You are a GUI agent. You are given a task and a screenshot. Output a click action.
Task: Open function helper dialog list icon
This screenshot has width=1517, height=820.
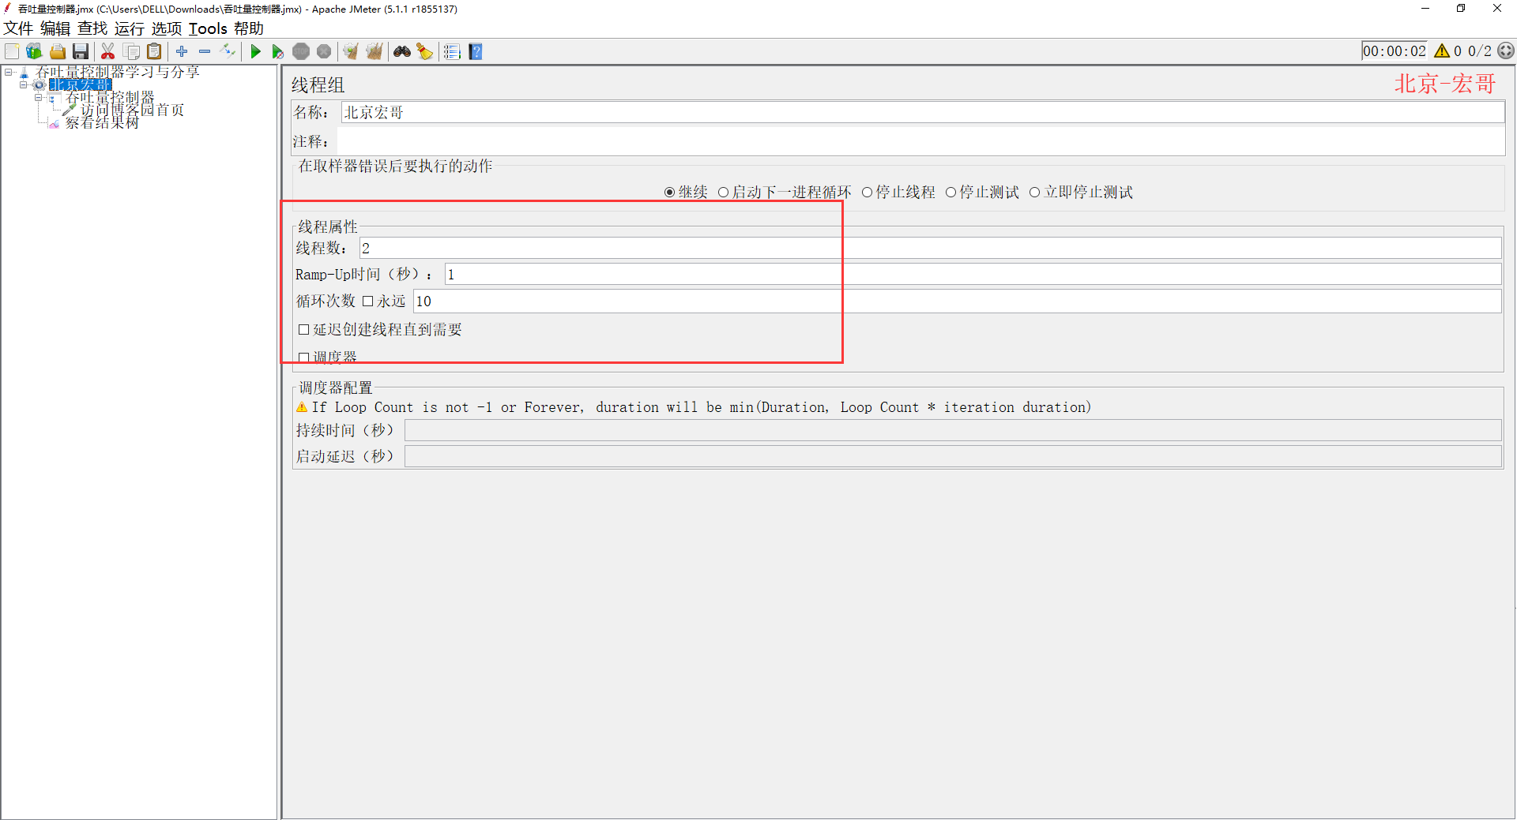tap(452, 51)
